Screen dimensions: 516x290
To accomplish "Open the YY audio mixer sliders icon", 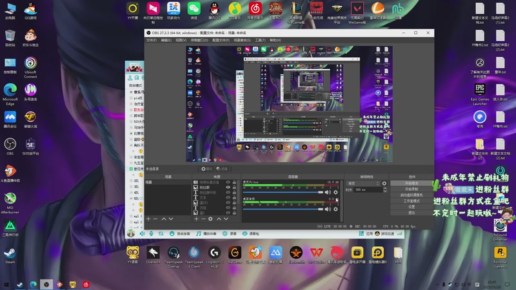I will (161, 233).
